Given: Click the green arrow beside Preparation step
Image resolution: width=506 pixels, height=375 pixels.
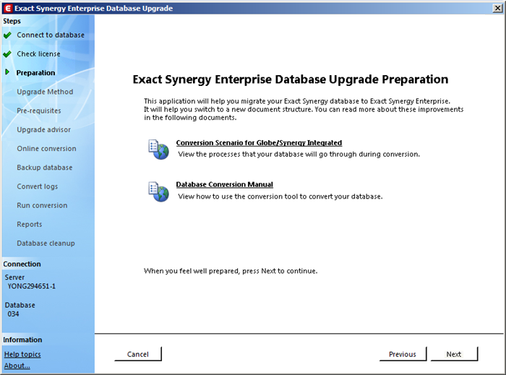Looking at the screenshot, I should 7,72.
